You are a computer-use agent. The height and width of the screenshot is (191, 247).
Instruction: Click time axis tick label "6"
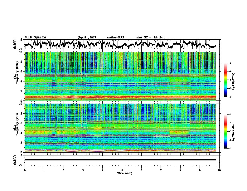(142, 170)
